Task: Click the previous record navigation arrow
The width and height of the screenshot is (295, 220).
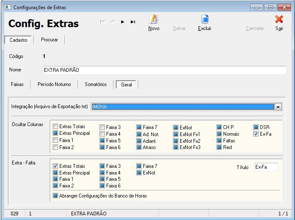Action: point(113,22)
